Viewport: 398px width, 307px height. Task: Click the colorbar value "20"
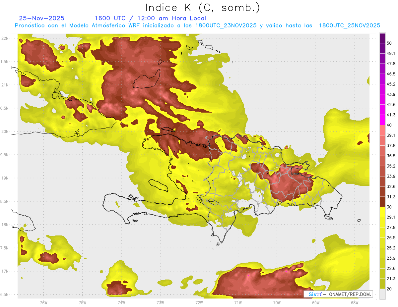pyautogui.click(x=389, y=289)
